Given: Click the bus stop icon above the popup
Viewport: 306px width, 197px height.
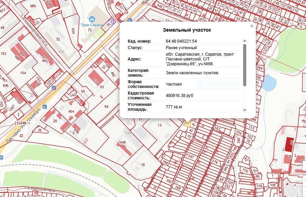Looking at the screenshot, I should 129,21.
